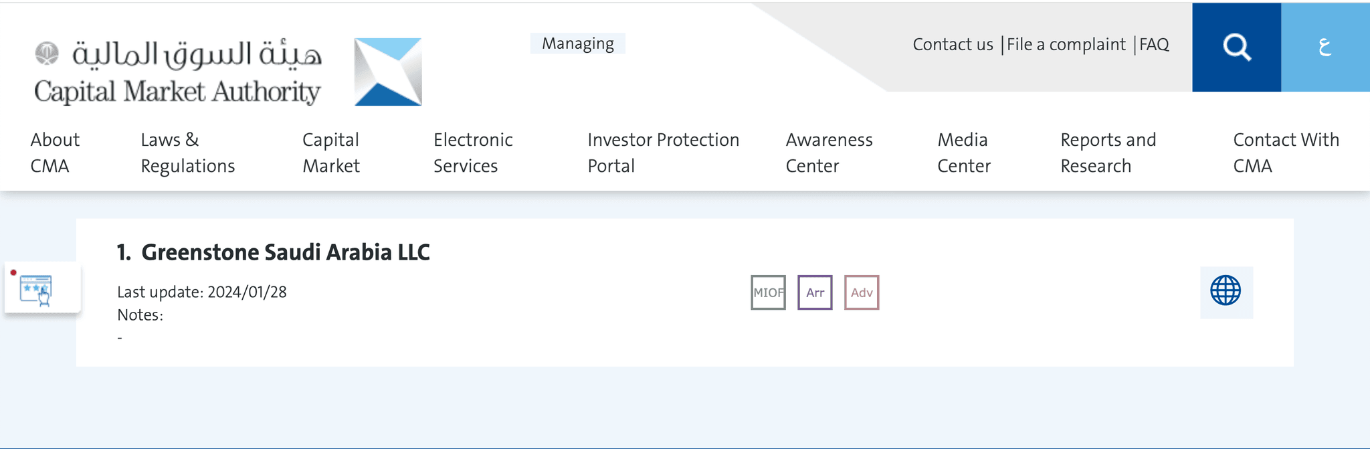Expand the Capital Market menu

[x=331, y=153]
